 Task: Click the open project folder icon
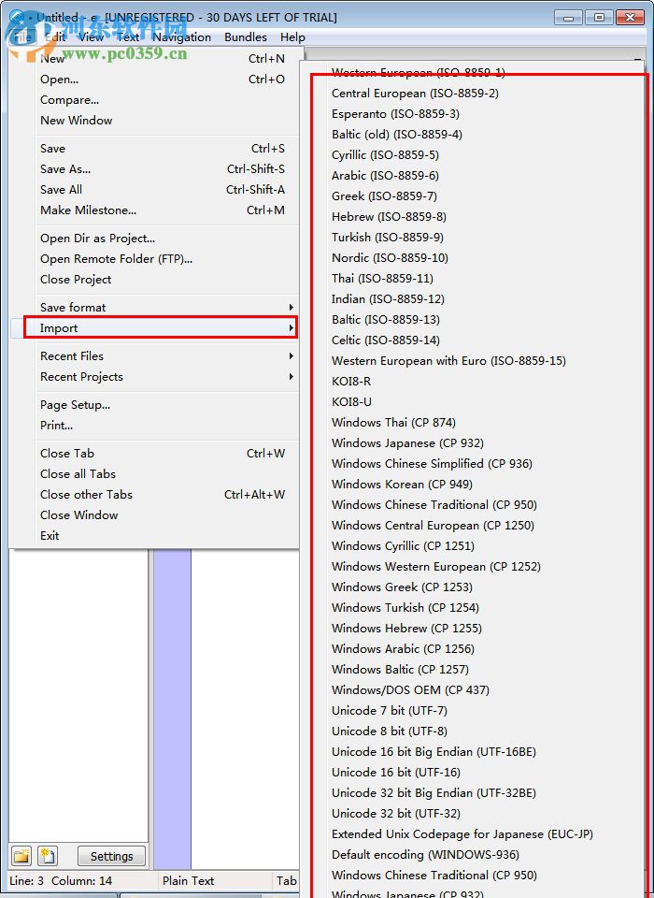click(21, 856)
